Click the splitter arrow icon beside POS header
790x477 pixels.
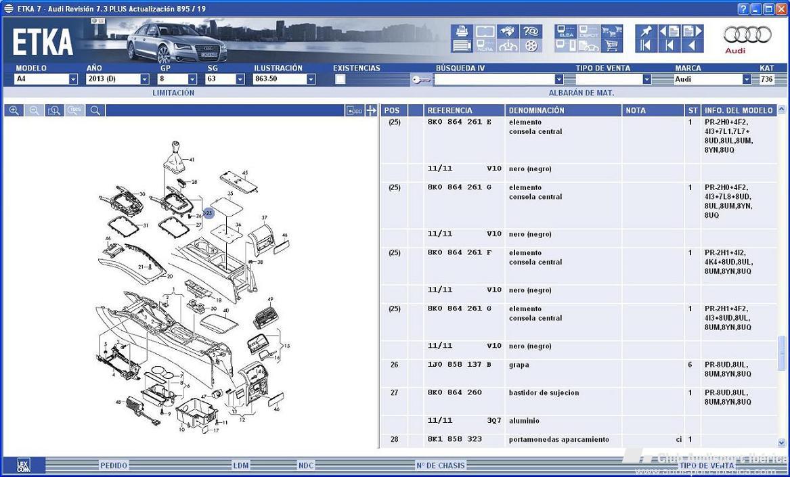pyautogui.click(x=372, y=110)
